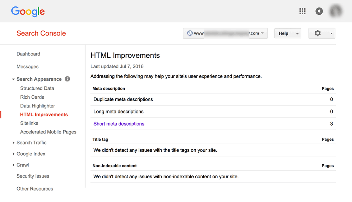
Task: Expand the Search Traffic section
Action: [x=14, y=142]
